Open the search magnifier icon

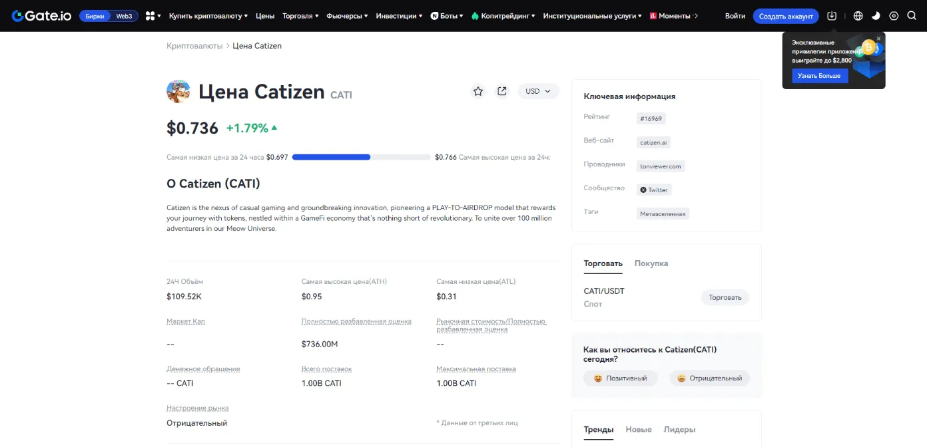point(912,16)
